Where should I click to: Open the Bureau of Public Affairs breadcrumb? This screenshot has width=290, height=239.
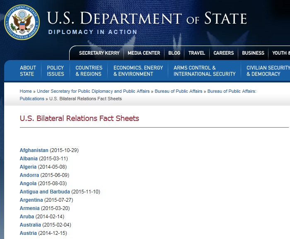[179, 91]
